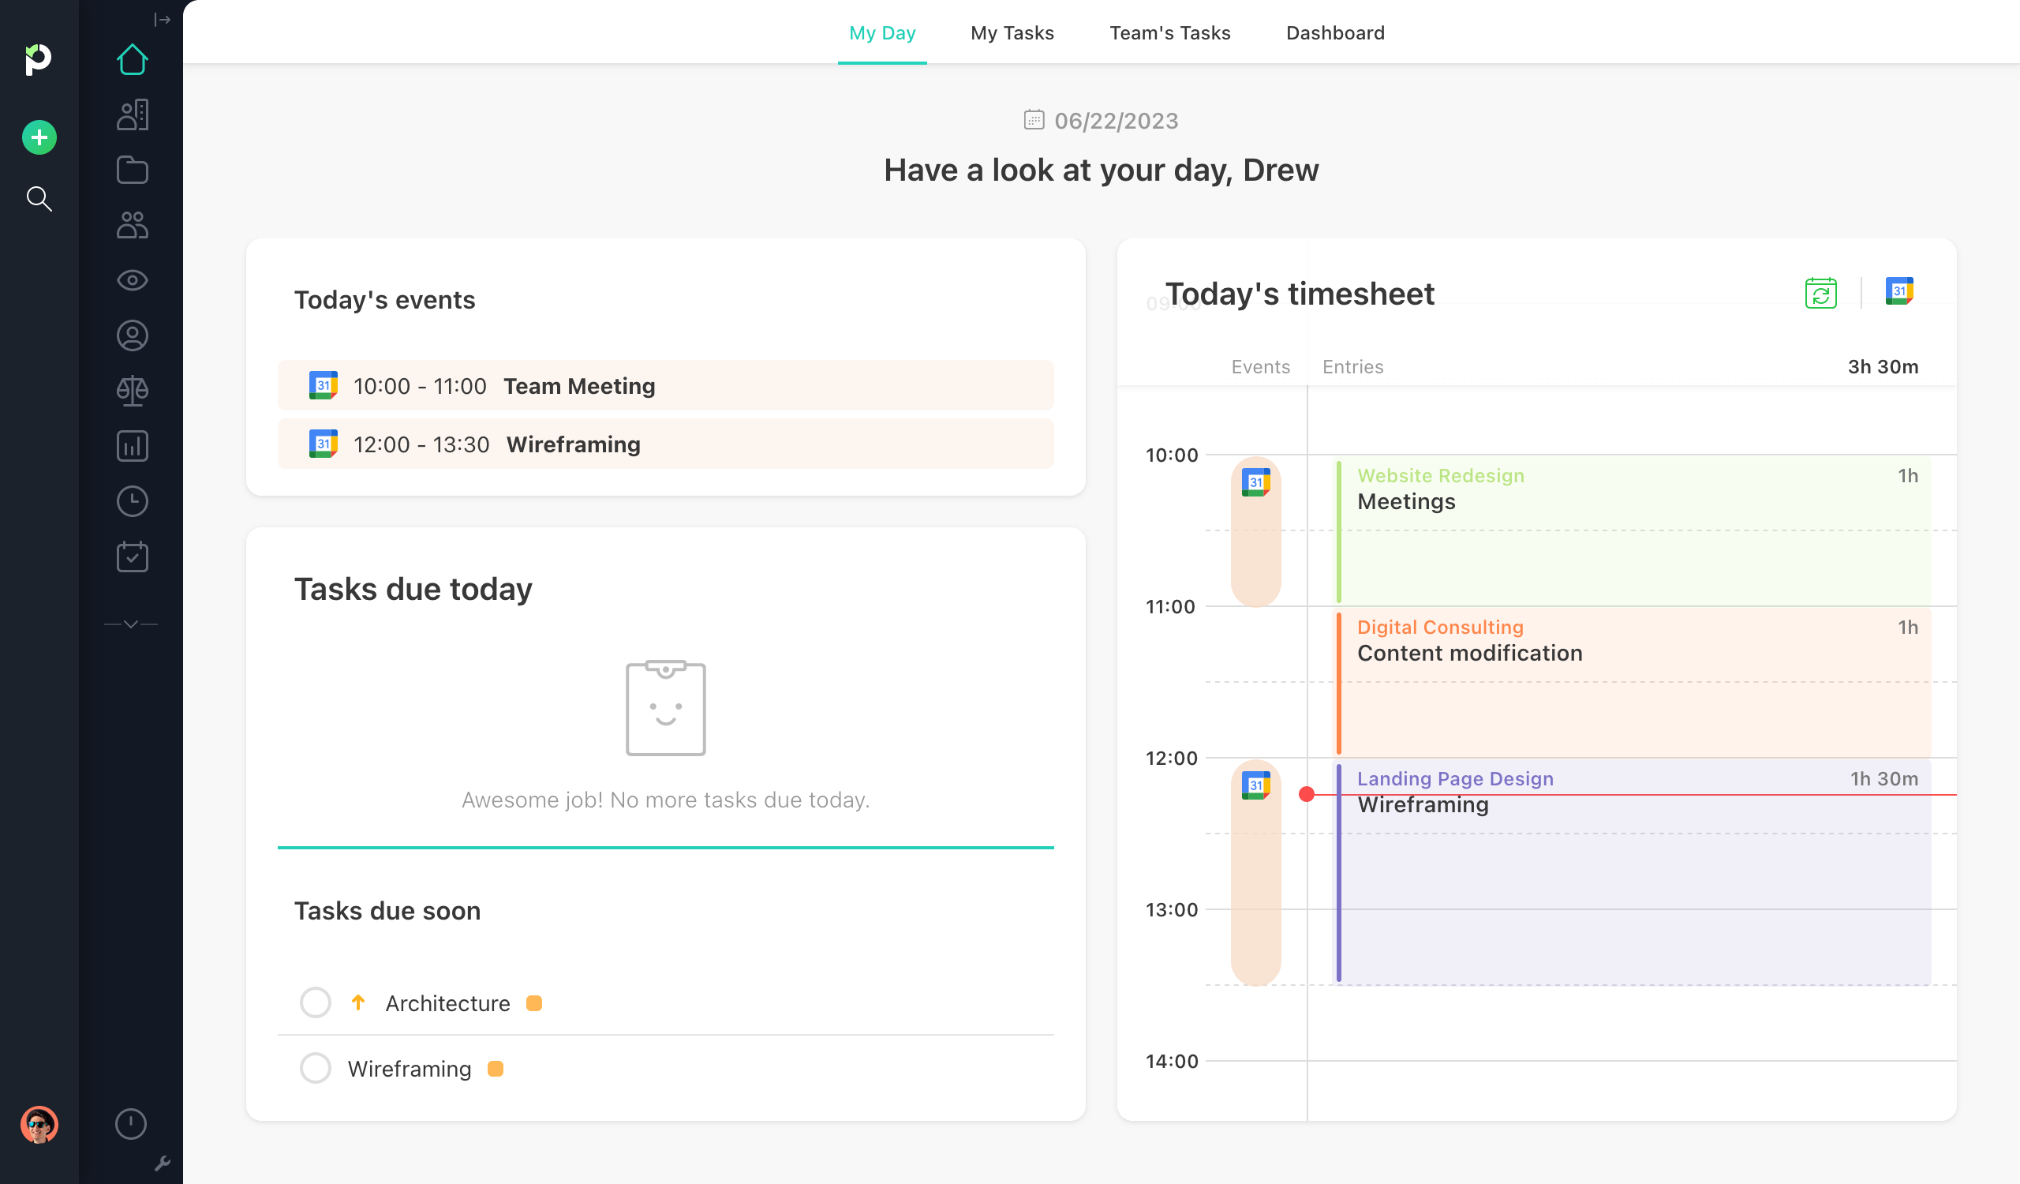Mark Architecture task as complete
The width and height of the screenshot is (2020, 1184).
[x=315, y=1002]
